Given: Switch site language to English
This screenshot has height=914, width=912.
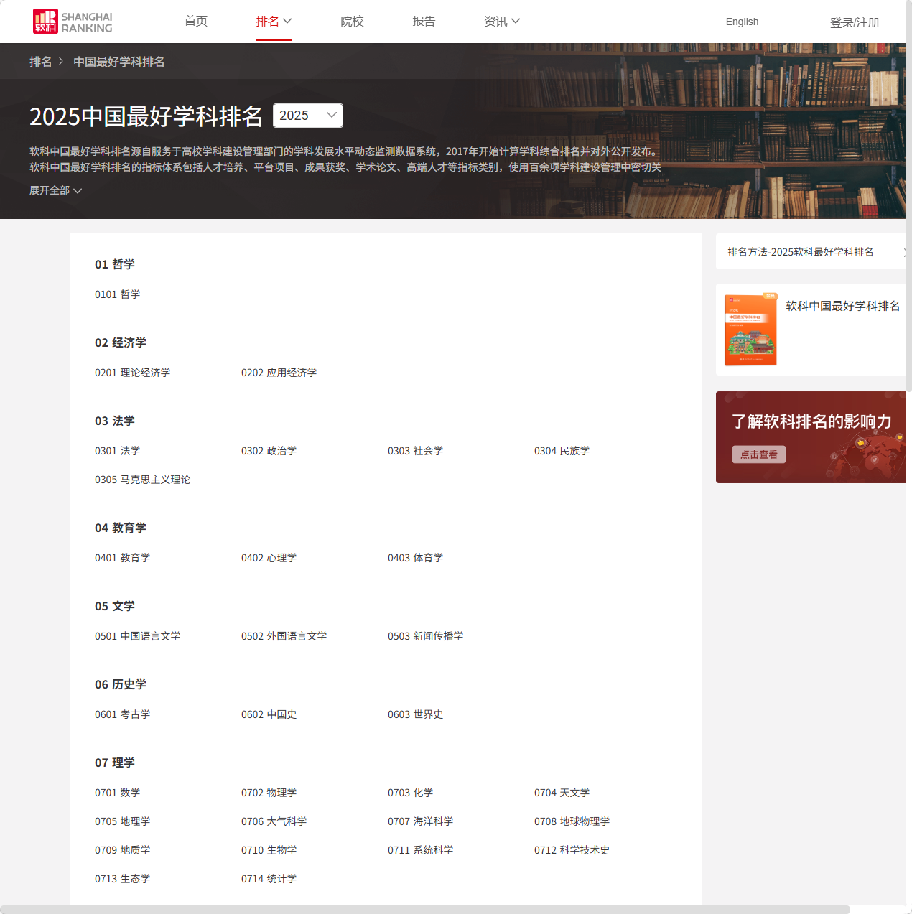Looking at the screenshot, I should pos(742,22).
